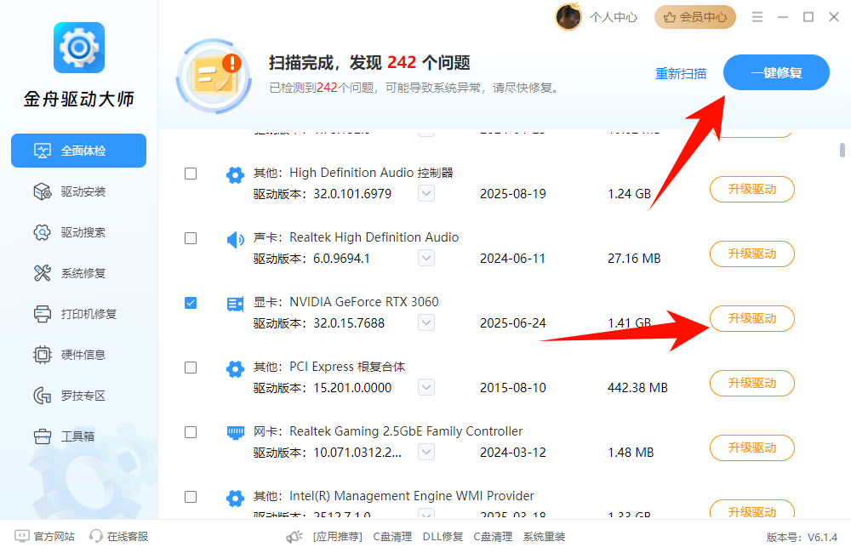Check the Intel(R) Management Engine WMI Provider checkbox
The image size is (851, 553).
point(191,497)
